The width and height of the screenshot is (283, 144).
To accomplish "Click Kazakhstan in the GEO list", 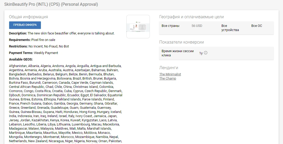I will click(40, 120).
